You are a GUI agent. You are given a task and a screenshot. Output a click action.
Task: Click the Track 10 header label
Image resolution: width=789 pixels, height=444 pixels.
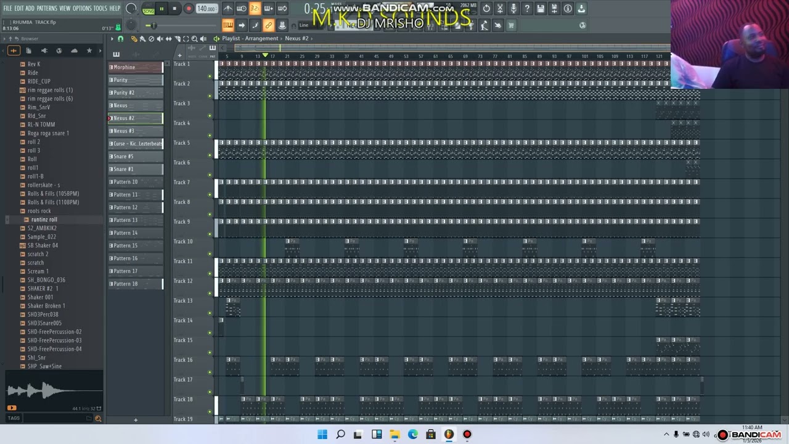183,241
